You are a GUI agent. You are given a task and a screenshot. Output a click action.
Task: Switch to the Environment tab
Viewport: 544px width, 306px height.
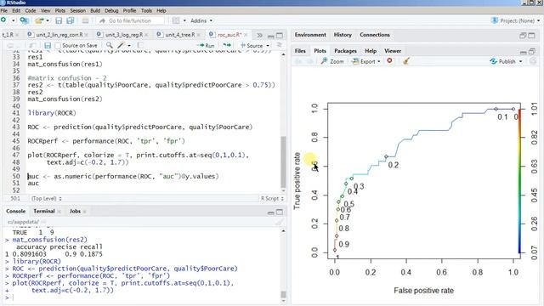(x=310, y=35)
